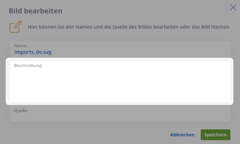Select the Beschreibung: field label

pos(28,65)
